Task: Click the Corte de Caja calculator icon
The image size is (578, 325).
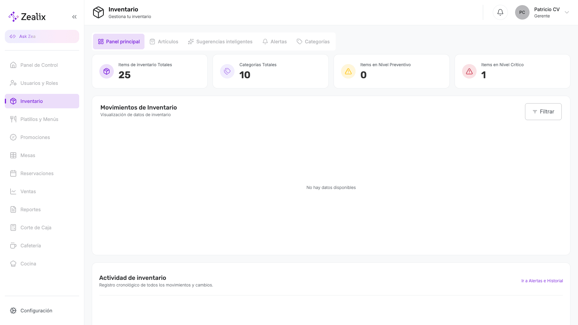Action: coord(13,227)
